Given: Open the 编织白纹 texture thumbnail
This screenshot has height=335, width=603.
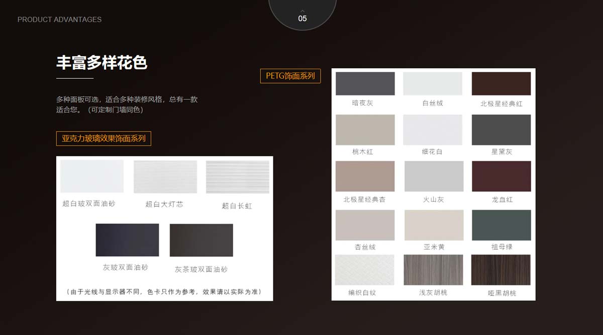Looking at the screenshot, I should (x=365, y=270).
